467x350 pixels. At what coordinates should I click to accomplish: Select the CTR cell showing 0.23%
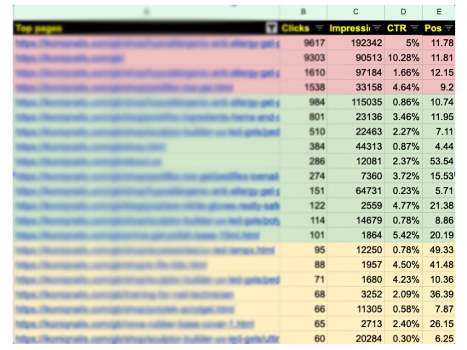click(x=403, y=191)
